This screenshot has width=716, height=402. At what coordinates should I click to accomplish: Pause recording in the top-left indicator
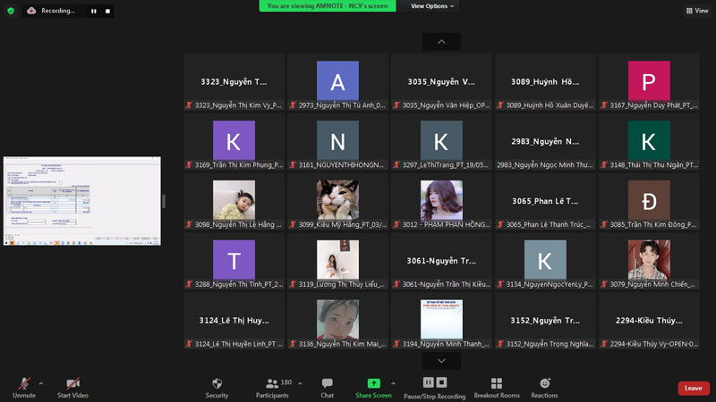click(x=93, y=11)
